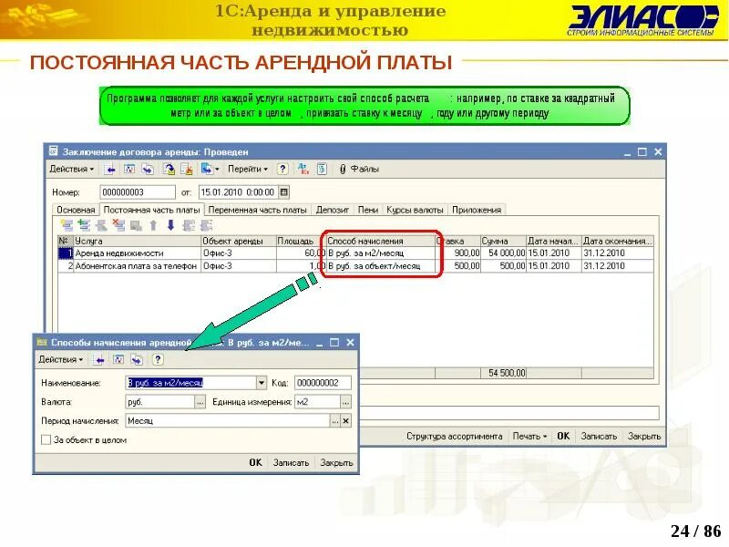Tick the 'За объект в целом' checkbox
Screen dimensions: 729x547
(x=46, y=440)
